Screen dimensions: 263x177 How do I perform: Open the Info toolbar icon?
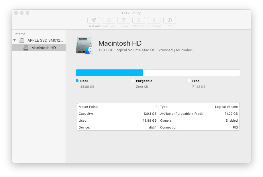tap(169, 20)
